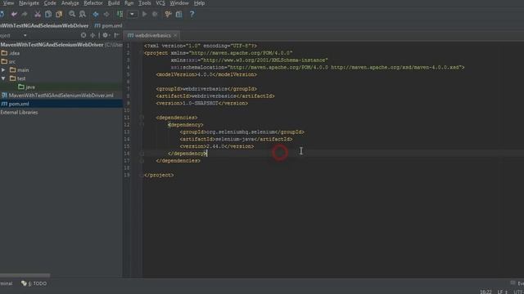
Task: Click the Project panel horizontal scrollbar
Action: [25, 275]
